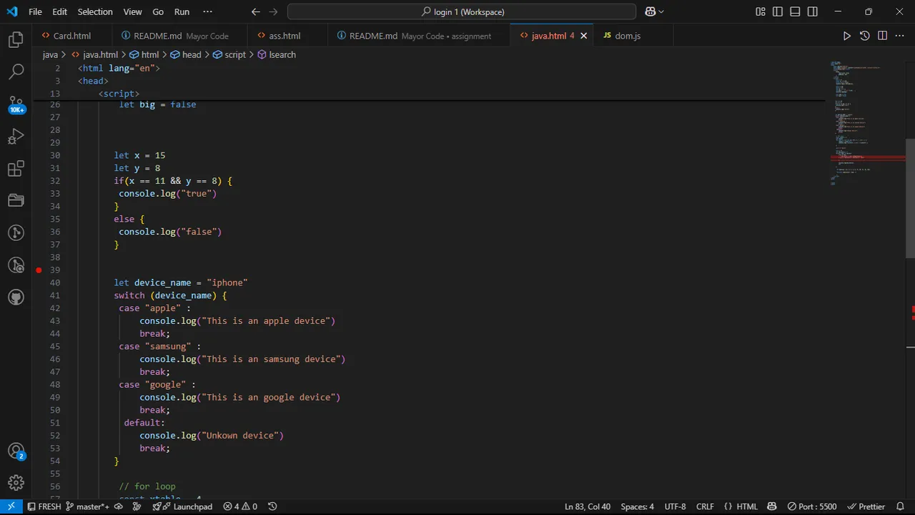Click the lsearch breadcrumb
915x515 pixels.
276,54
